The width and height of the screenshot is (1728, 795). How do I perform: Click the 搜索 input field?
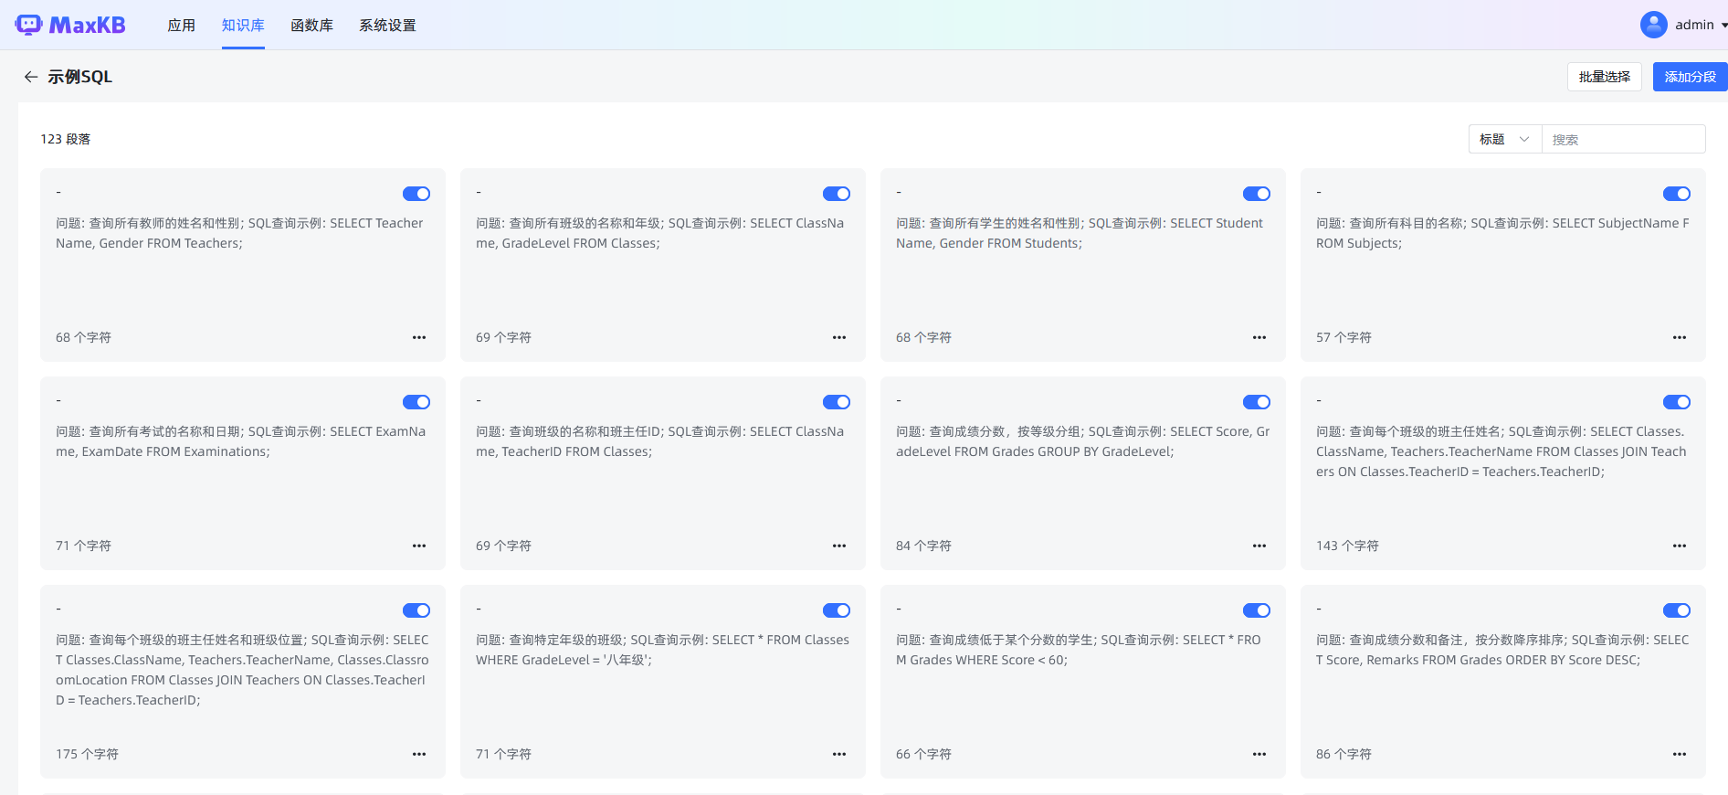tap(1622, 139)
